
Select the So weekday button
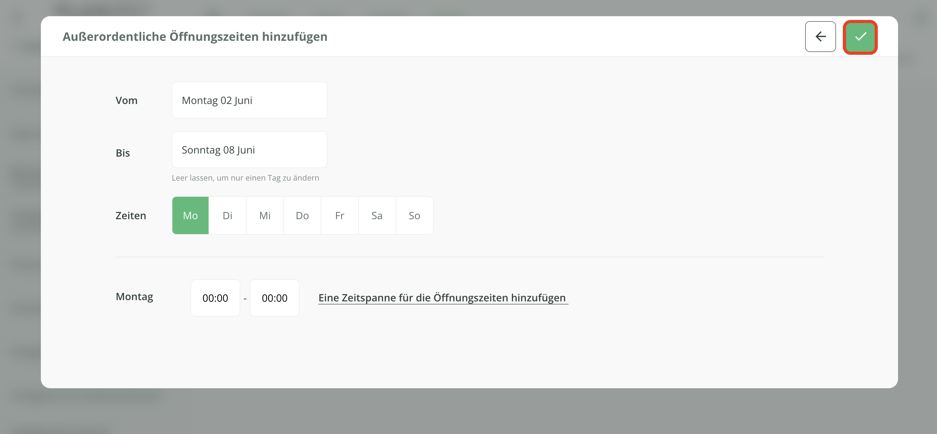[414, 215]
